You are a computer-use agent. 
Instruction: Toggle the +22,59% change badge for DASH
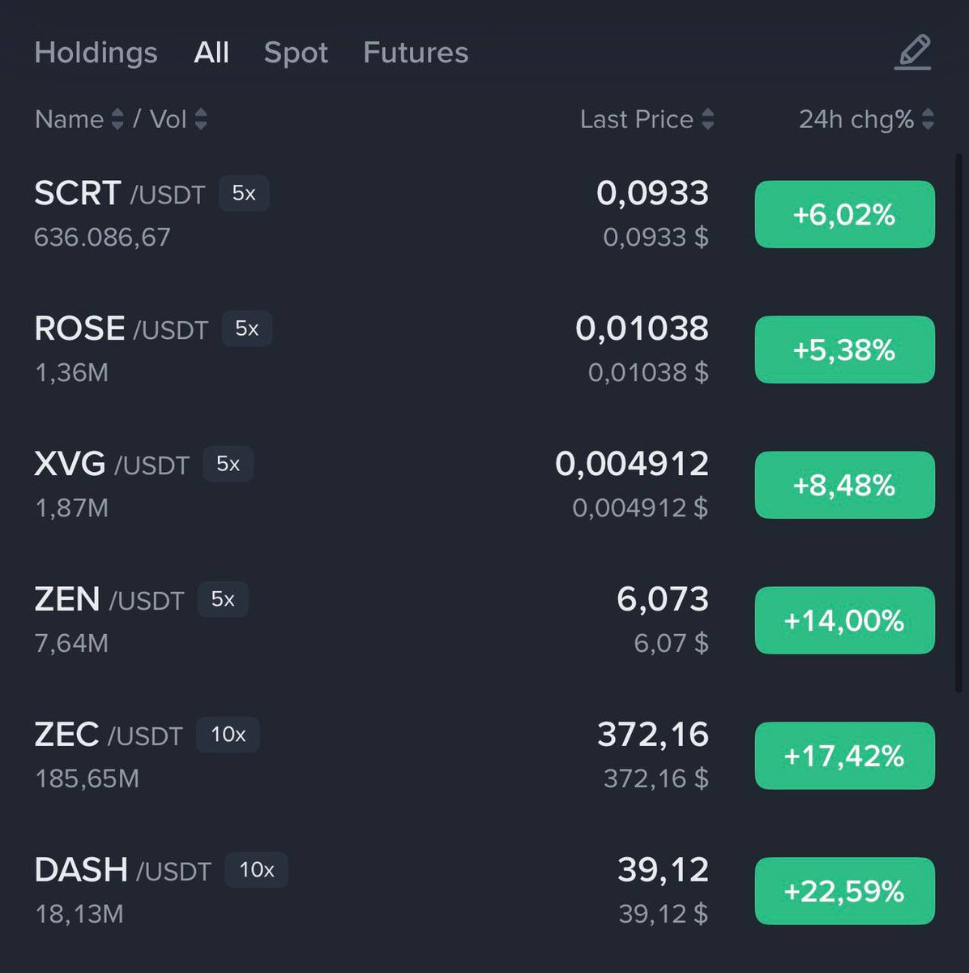tap(844, 891)
